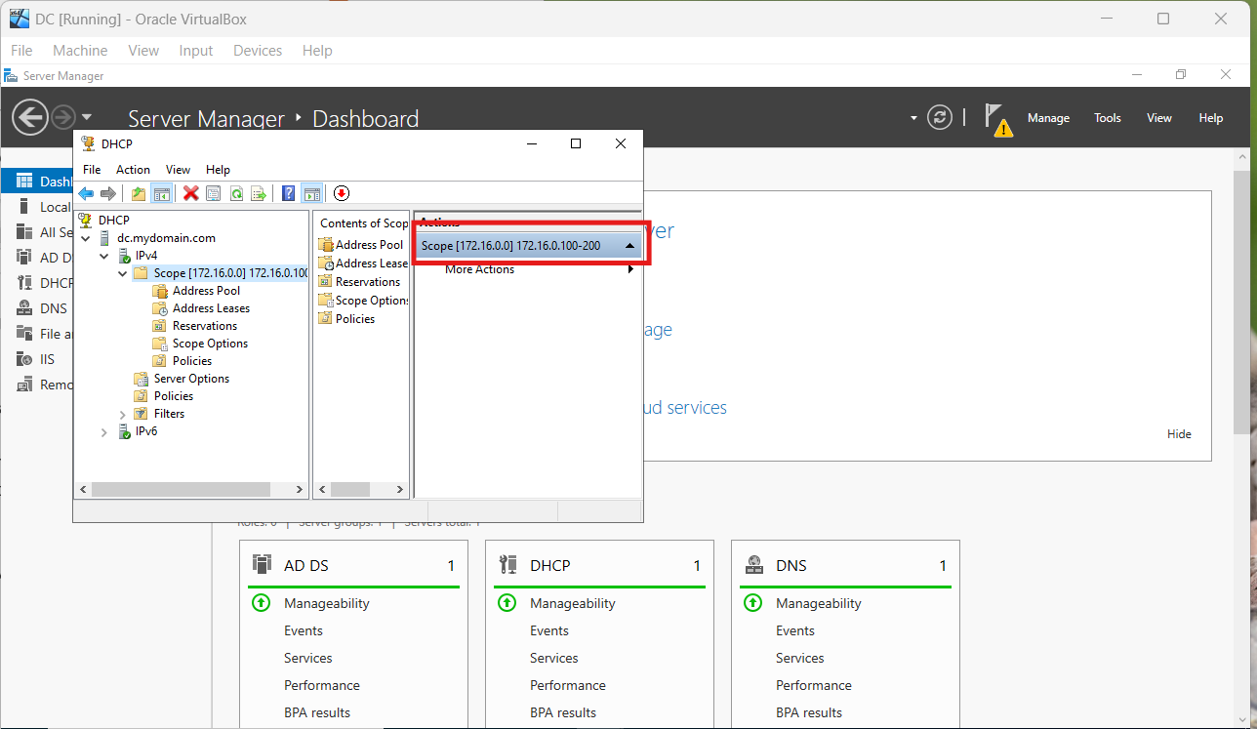The height and width of the screenshot is (729, 1257).
Task: Expand the Filters tree node
Action: pyautogui.click(x=123, y=414)
